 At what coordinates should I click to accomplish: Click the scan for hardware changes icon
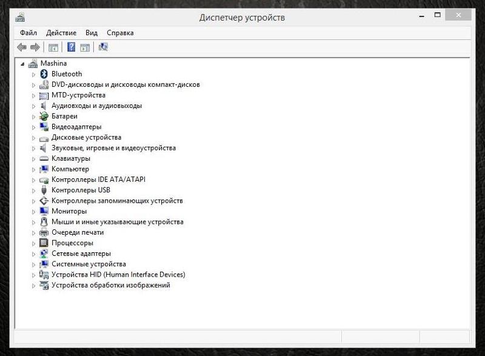pos(103,47)
